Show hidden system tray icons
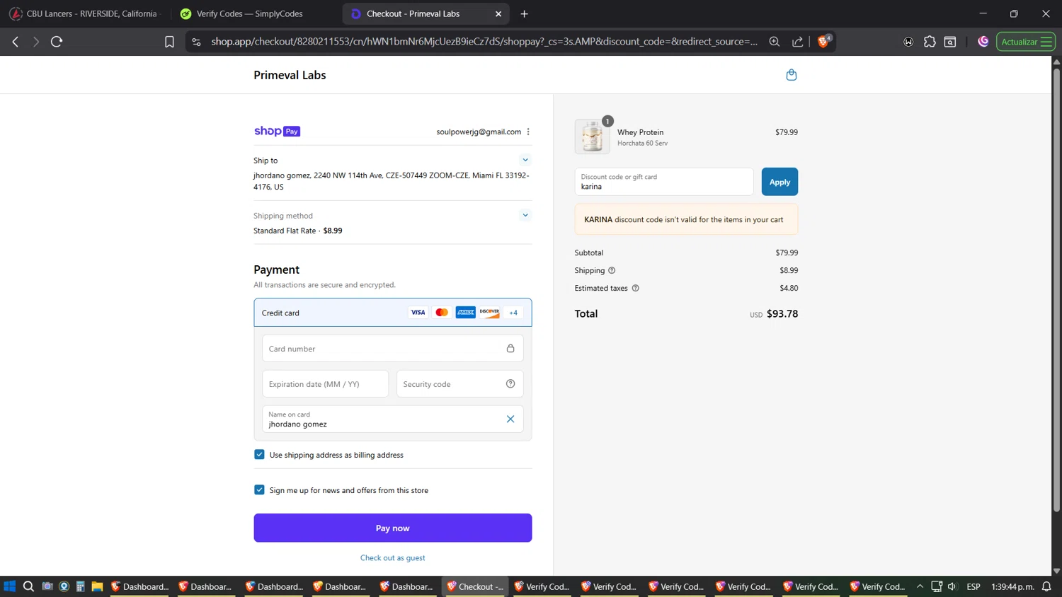 click(920, 586)
